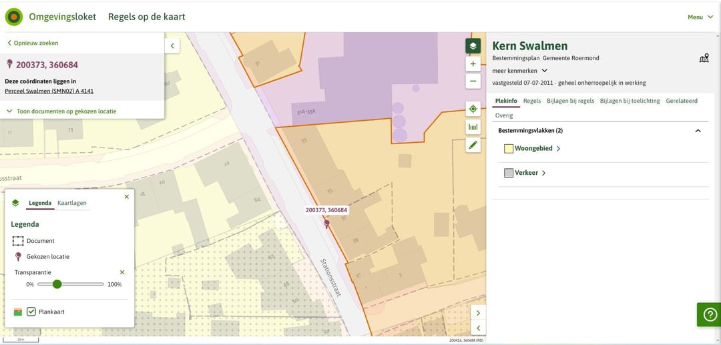
Task: Zoom out on the map
Action: (473, 81)
